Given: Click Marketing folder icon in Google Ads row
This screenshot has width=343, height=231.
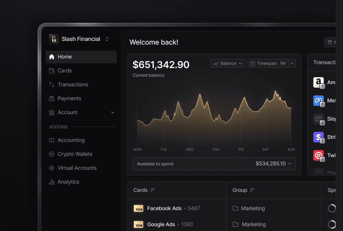Looking at the screenshot, I should [235, 224].
